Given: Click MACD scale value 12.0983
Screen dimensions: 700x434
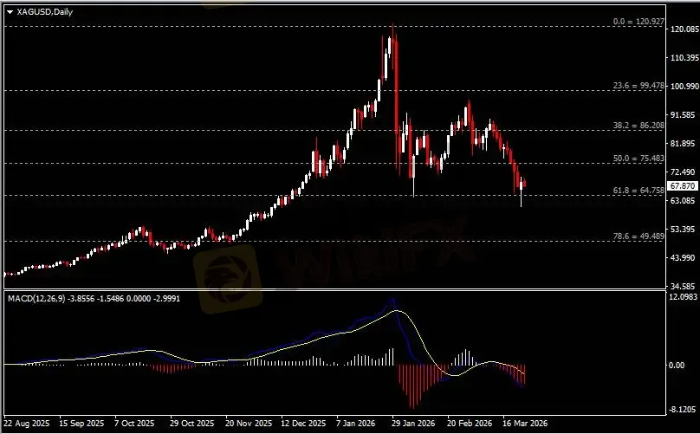Looking at the screenshot, I should point(683,296).
